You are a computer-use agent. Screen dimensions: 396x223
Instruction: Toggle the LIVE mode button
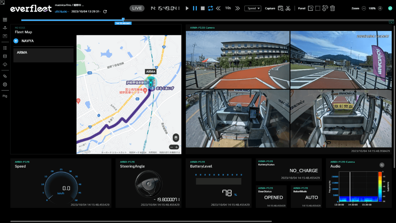[x=137, y=8]
